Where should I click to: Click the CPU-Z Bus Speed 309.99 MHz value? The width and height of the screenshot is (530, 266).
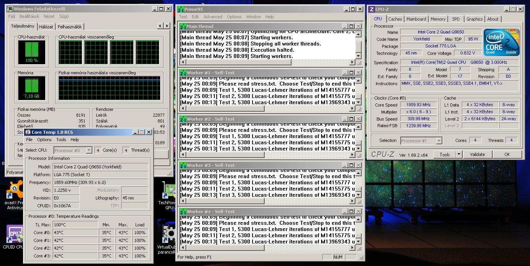419,119
